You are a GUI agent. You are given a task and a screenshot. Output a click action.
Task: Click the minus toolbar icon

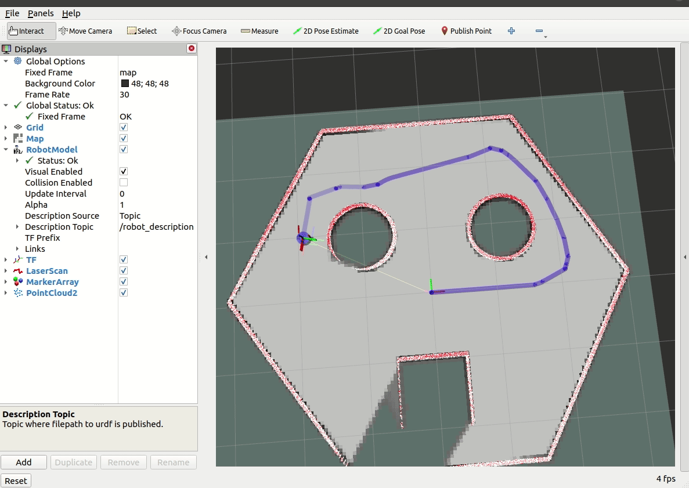539,31
